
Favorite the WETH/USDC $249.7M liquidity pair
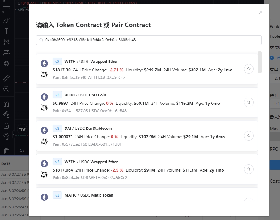(249, 69)
